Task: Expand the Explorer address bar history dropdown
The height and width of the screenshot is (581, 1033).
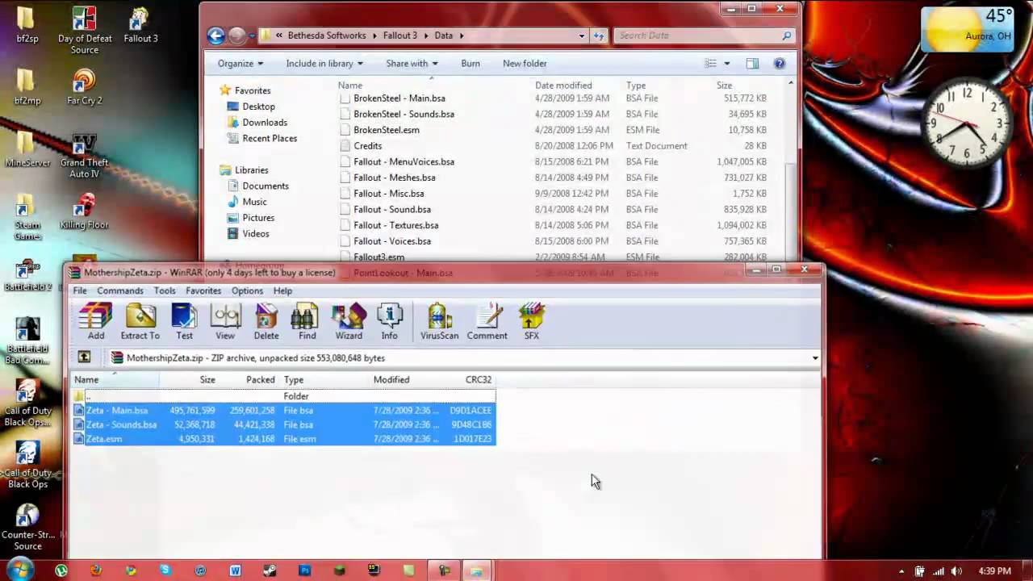Action: [581, 36]
